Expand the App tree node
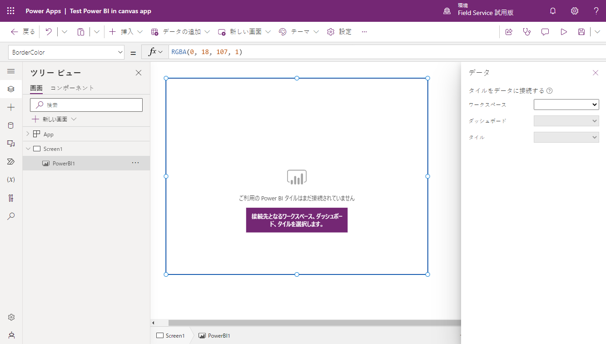The image size is (606, 344). (x=28, y=134)
